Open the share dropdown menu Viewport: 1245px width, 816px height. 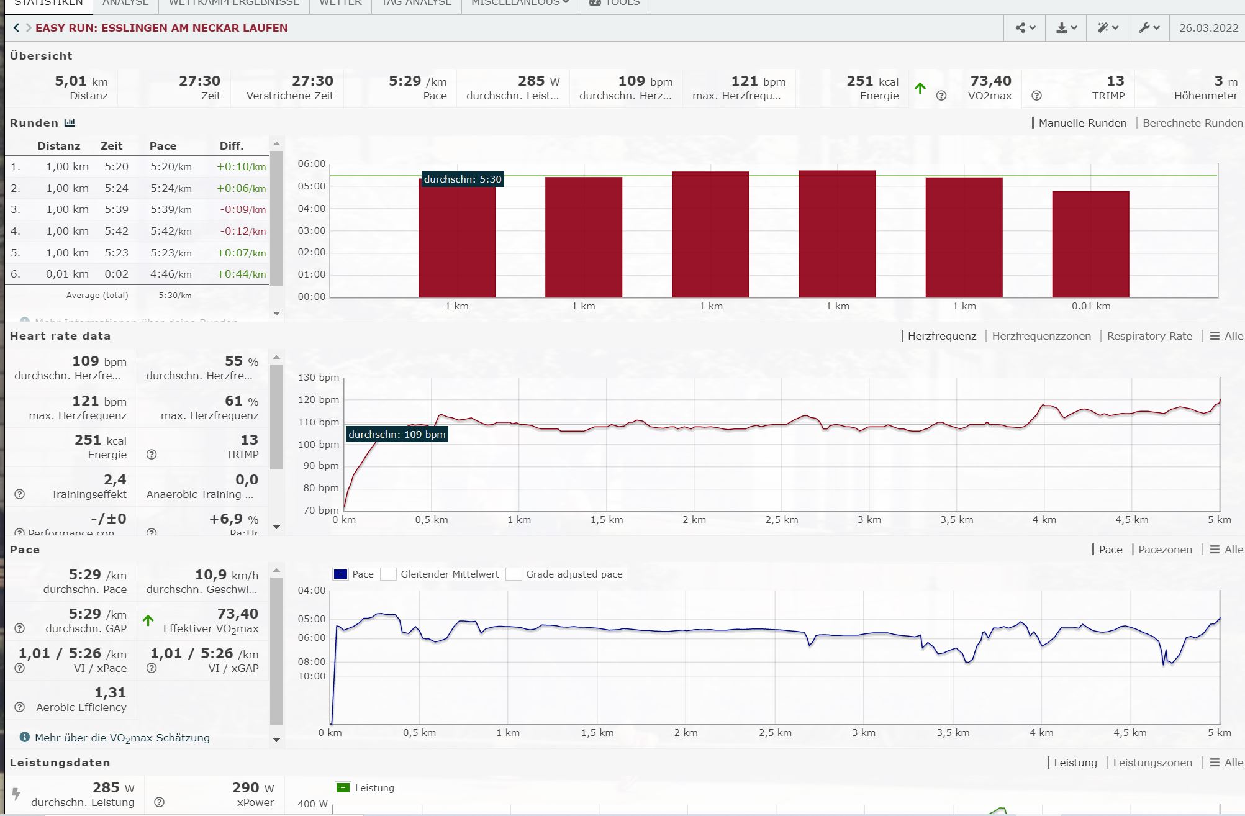1025,28
